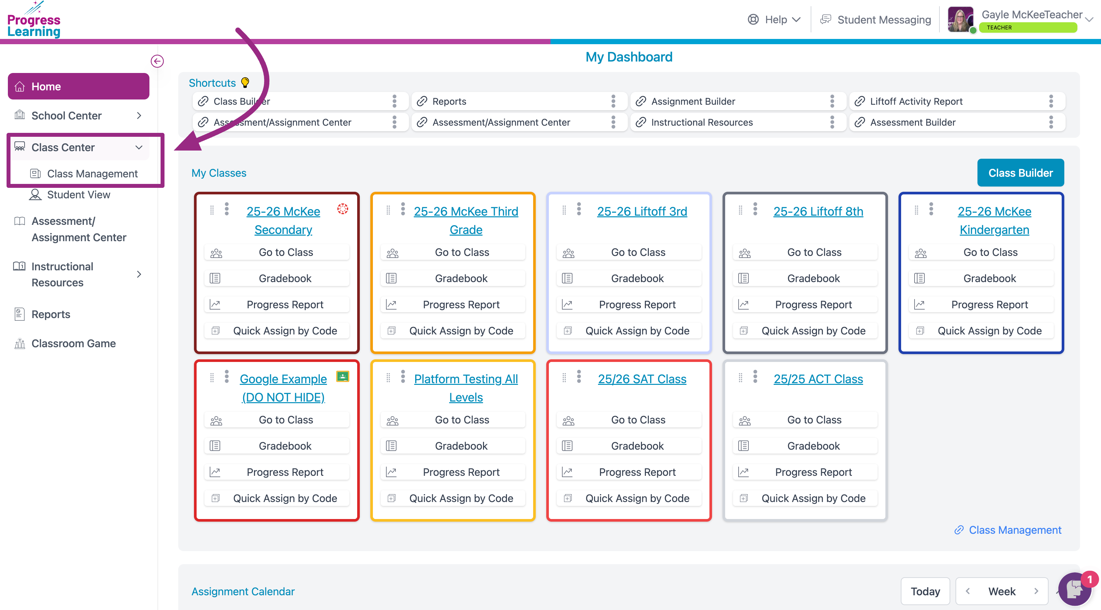Expand School Center sidebar section
The image size is (1101, 610).
click(x=139, y=116)
